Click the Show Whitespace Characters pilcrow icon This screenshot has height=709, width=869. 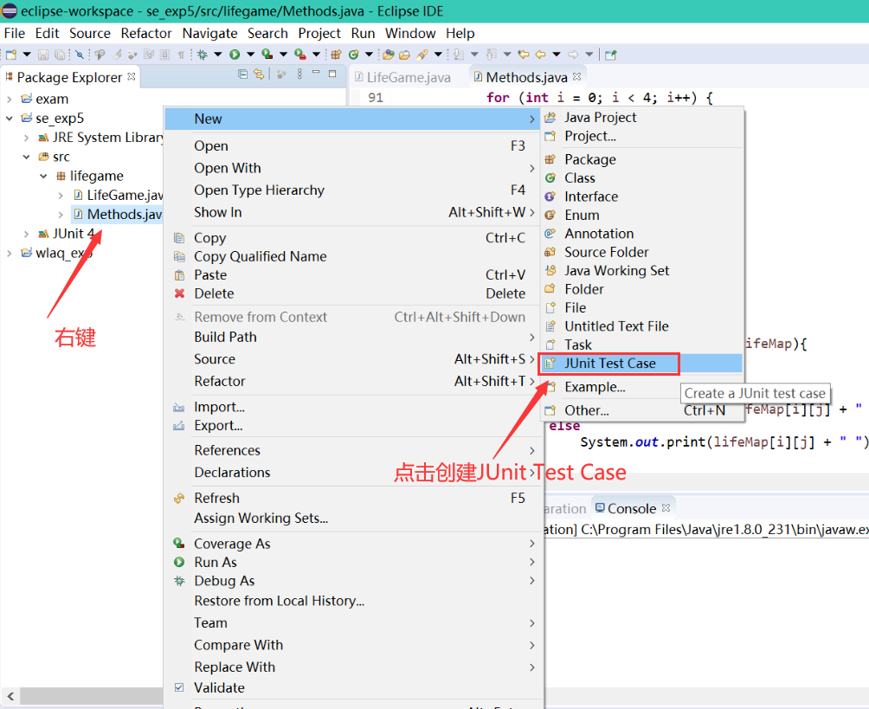(x=181, y=55)
